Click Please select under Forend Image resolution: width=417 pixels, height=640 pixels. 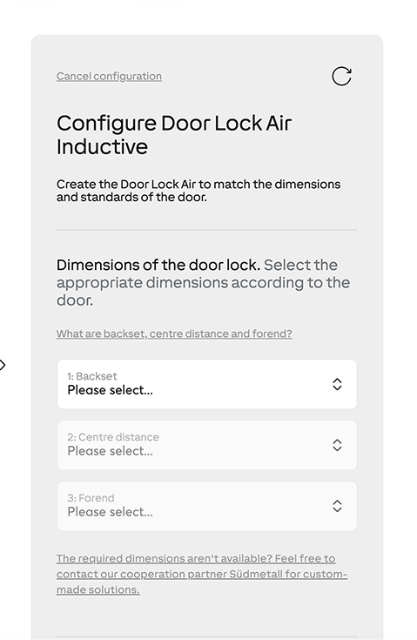click(x=111, y=512)
